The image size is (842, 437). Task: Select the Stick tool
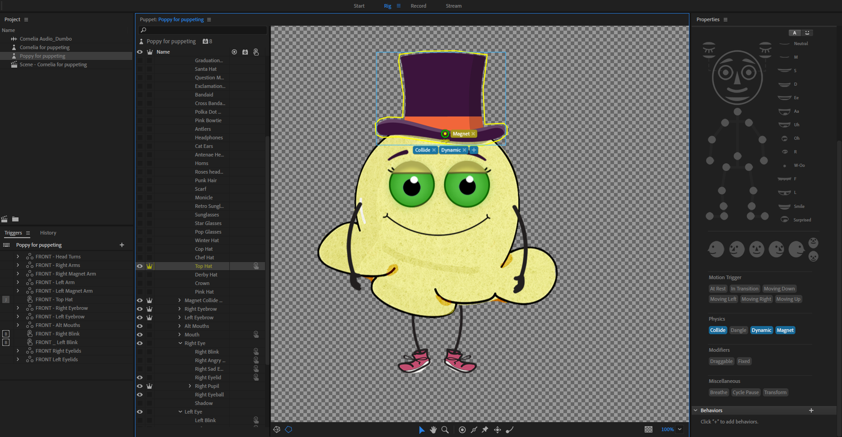point(474,430)
